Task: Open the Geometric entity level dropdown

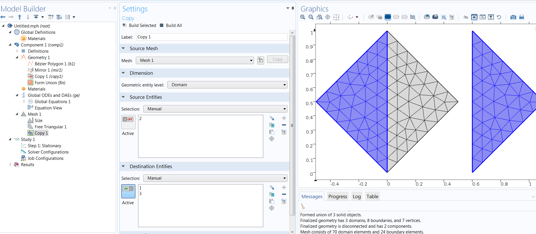Action: 227,85
